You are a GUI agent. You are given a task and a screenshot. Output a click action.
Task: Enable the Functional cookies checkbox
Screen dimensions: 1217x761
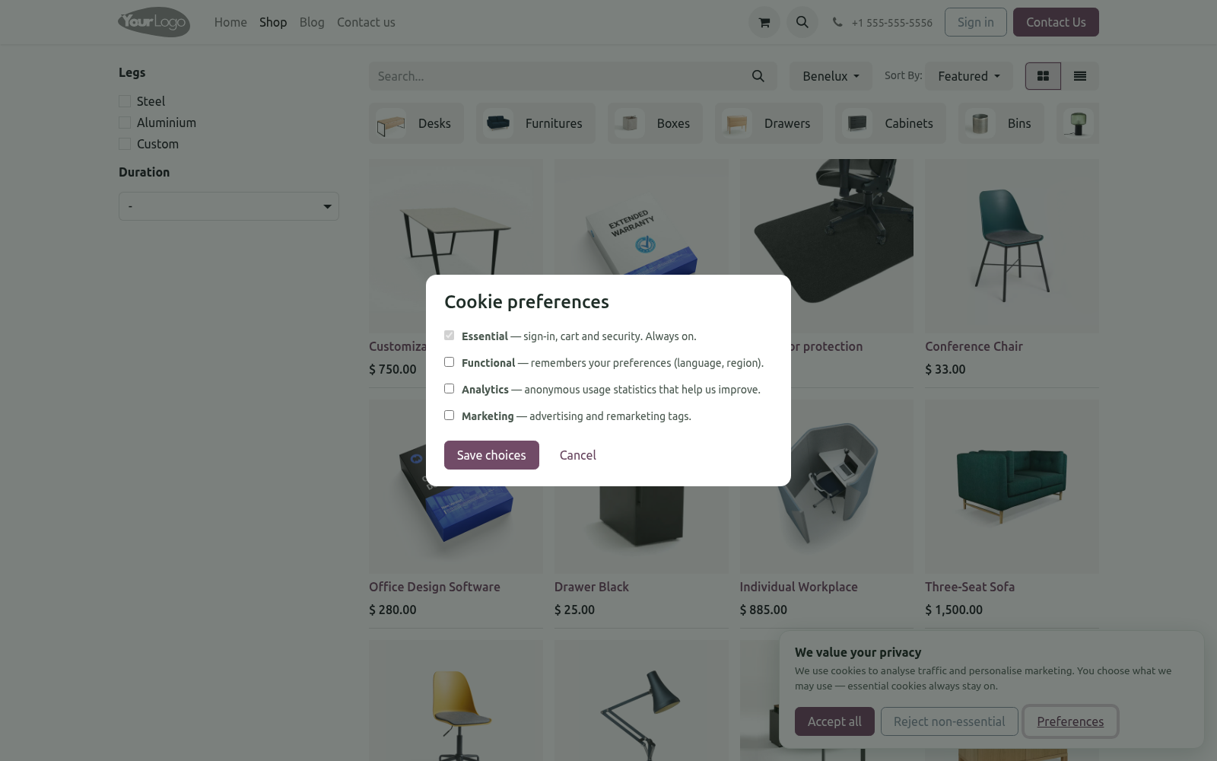[x=449, y=362]
